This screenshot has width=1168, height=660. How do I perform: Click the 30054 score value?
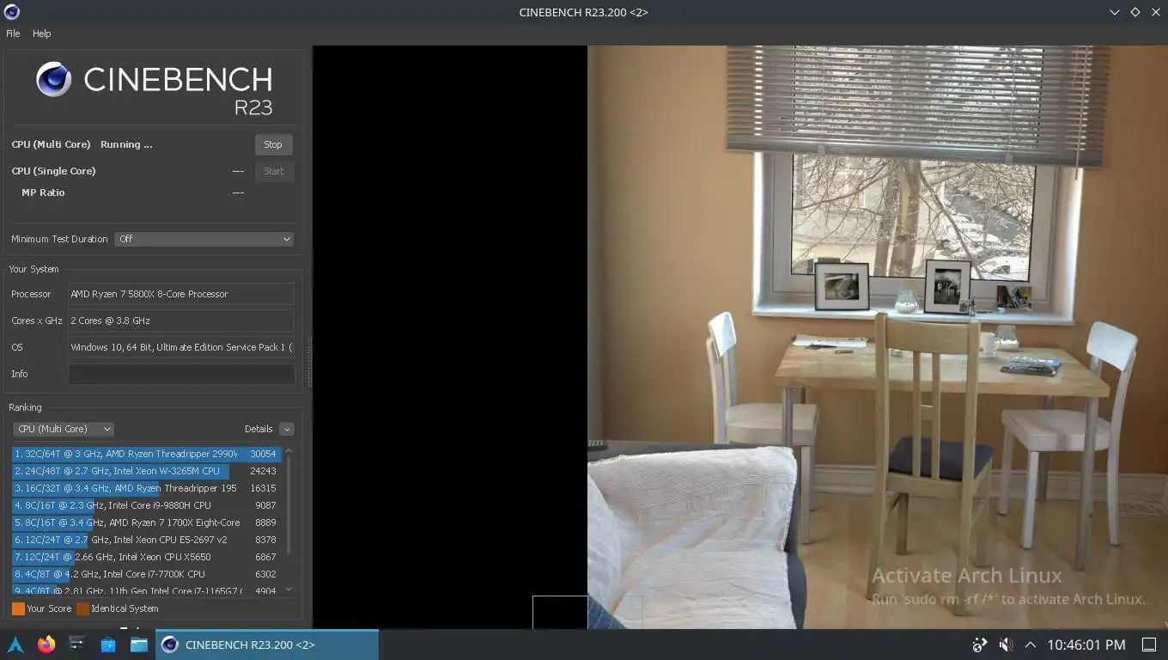pyautogui.click(x=263, y=454)
